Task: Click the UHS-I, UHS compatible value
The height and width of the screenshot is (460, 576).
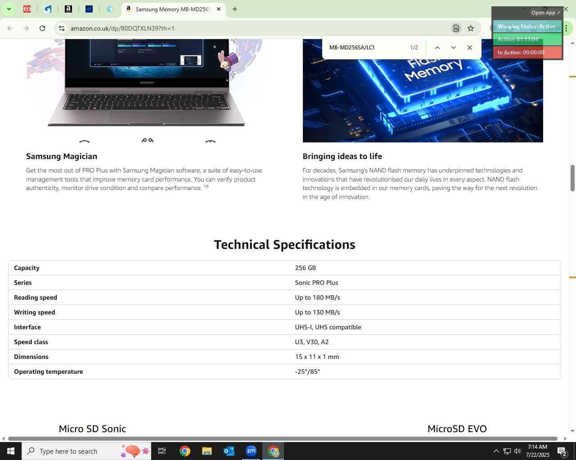Action: (x=328, y=327)
